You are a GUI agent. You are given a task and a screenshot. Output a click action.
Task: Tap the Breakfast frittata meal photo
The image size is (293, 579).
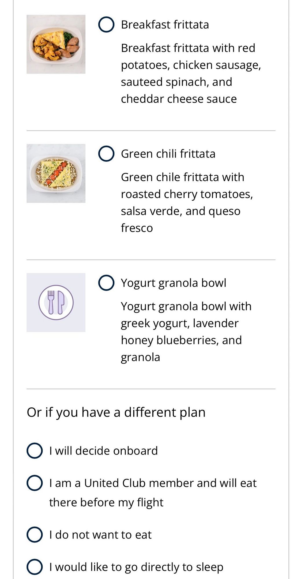pyautogui.click(x=56, y=44)
